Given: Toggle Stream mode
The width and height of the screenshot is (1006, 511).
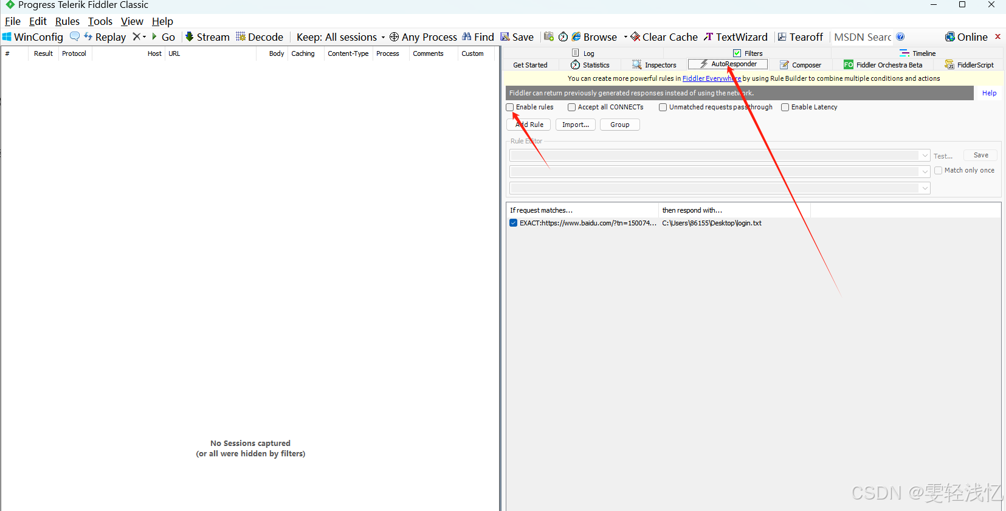Looking at the screenshot, I should (x=207, y=37).
